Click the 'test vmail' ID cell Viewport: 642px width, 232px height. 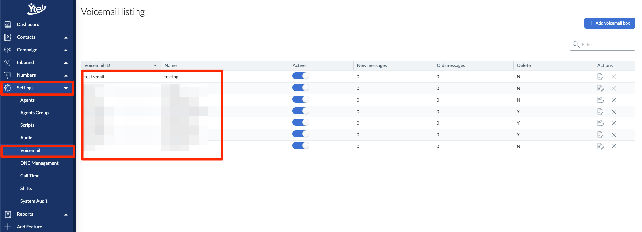coord(94,77)
